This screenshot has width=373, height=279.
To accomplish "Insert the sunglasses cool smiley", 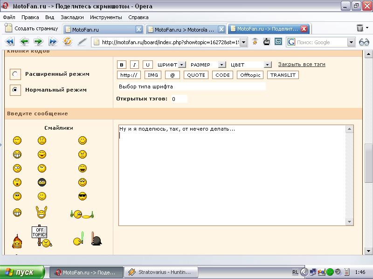I will pyautogui.click(x=83, y=196).
